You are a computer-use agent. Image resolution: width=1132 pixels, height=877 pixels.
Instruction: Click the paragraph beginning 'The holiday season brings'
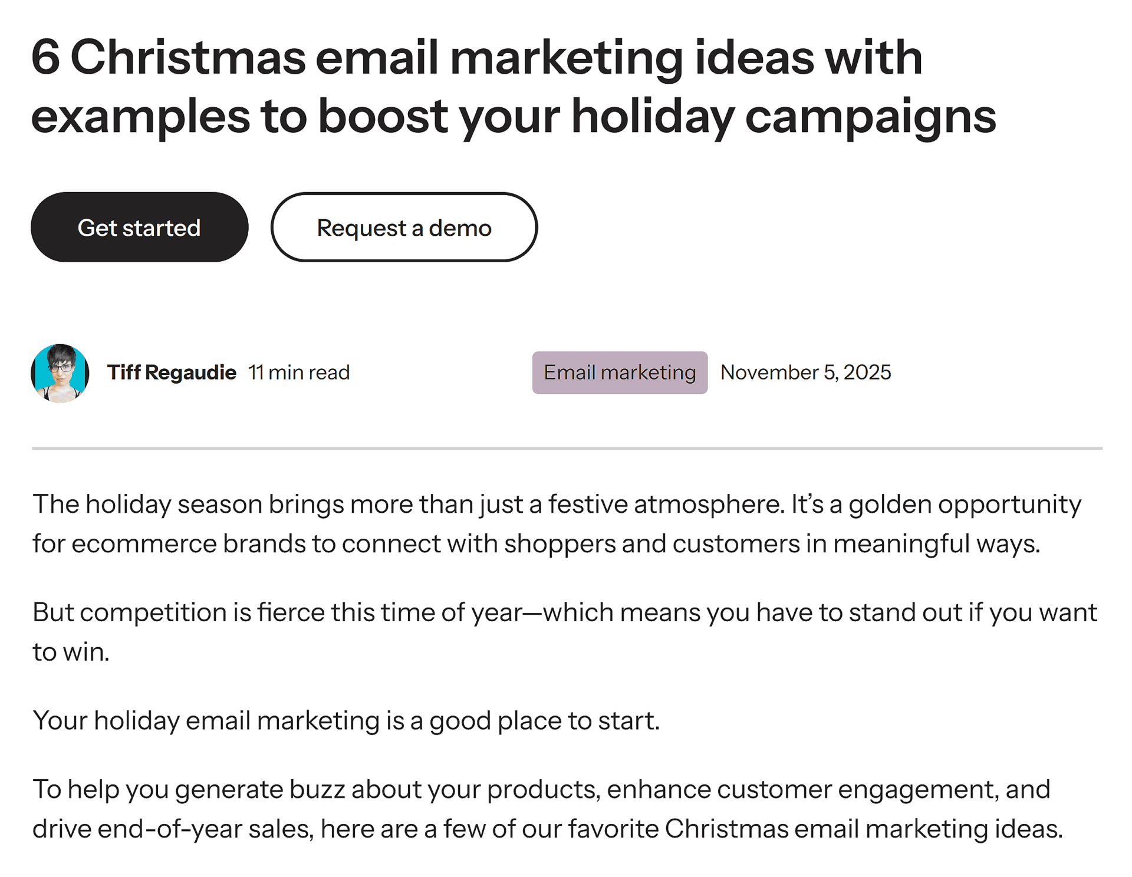pyautogui.click(x=557, y=523)
